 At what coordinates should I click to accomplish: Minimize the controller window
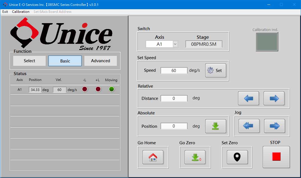click(269, 4)
